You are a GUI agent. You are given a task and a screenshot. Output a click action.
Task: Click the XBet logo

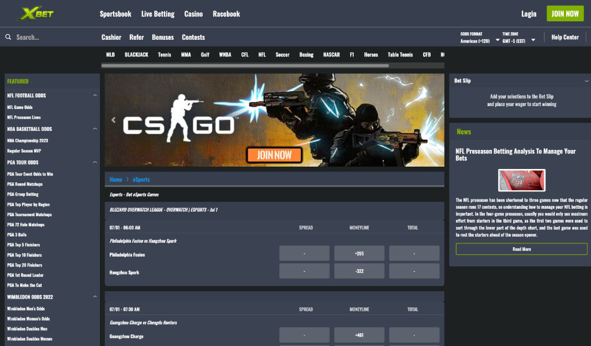tap(36, 14)
